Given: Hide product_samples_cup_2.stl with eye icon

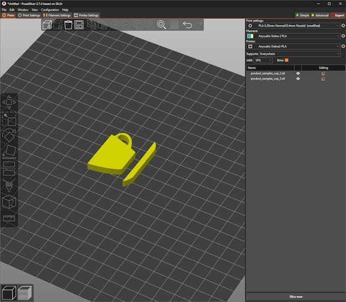Looking at the screenshot, I should click(x=298, y=73).
